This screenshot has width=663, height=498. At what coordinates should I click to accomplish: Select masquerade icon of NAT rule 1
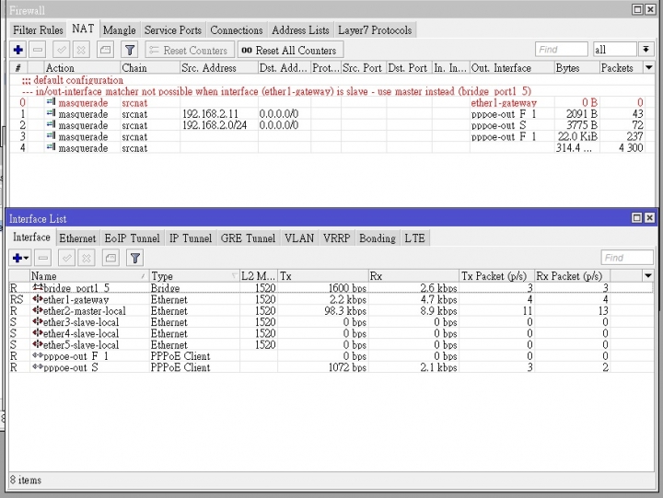[52, 114]
